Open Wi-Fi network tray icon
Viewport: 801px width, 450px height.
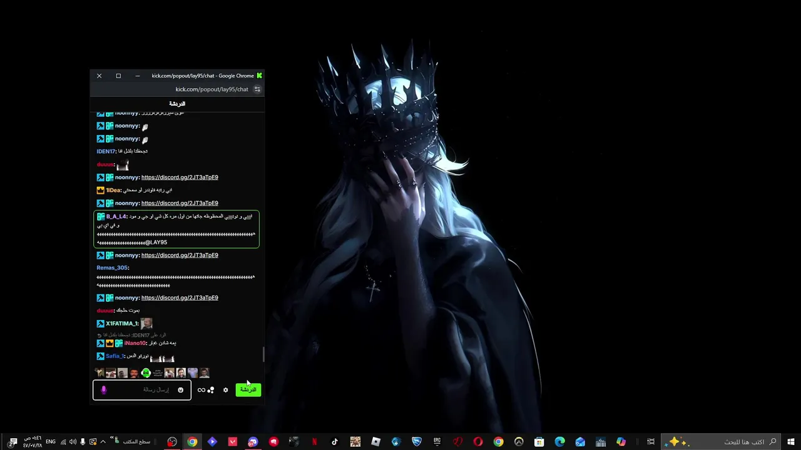pyautogui.click(x=63, y=442)
